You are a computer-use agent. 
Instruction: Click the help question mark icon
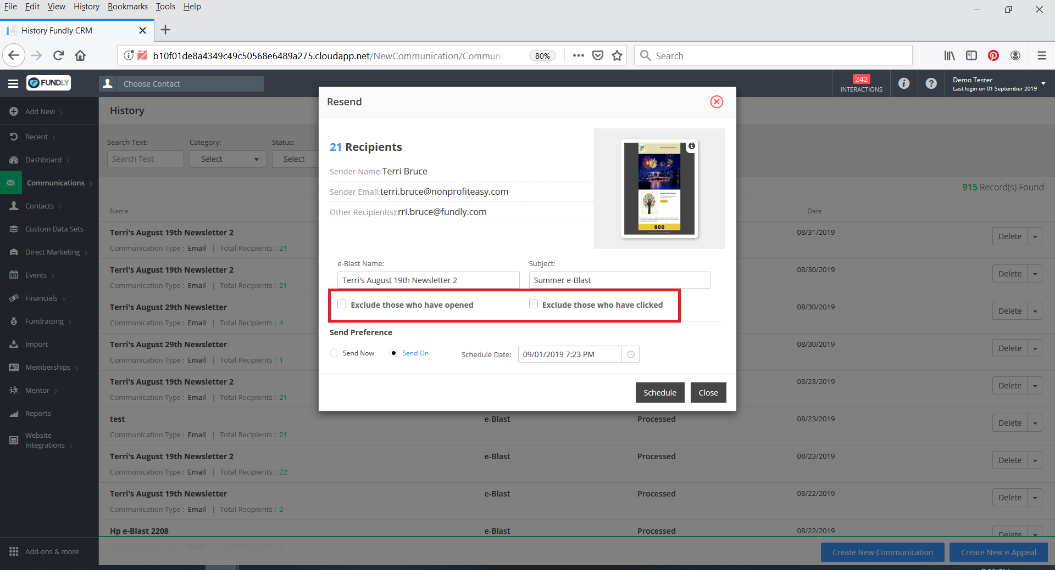point(931,83)
